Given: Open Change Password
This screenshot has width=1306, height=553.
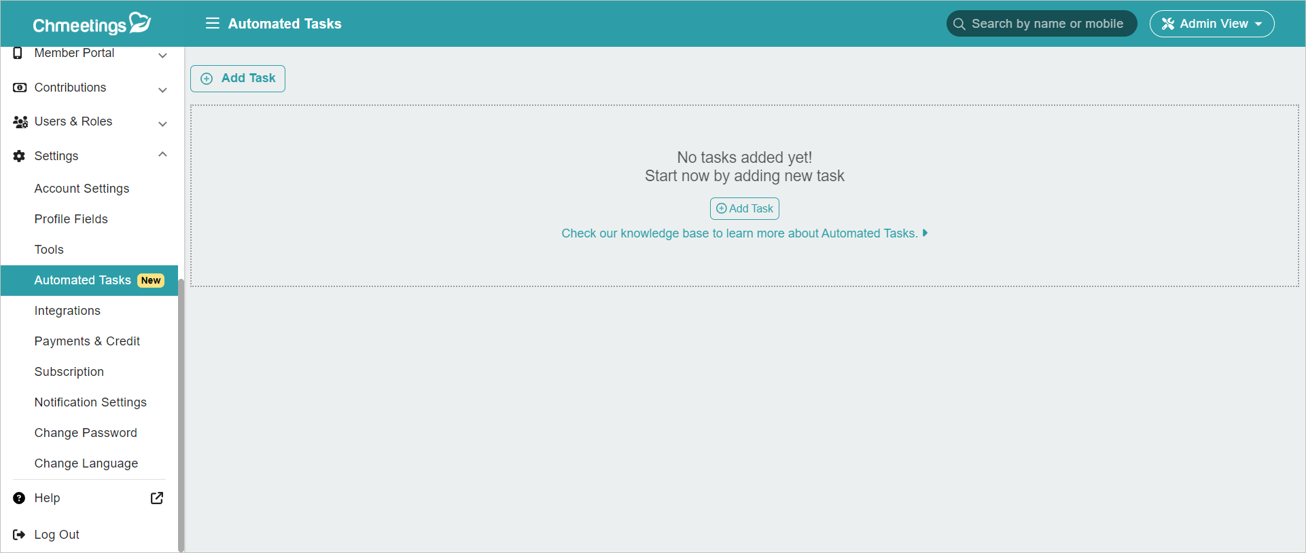Looking at the screenshot, I should (x=86, y=433).
